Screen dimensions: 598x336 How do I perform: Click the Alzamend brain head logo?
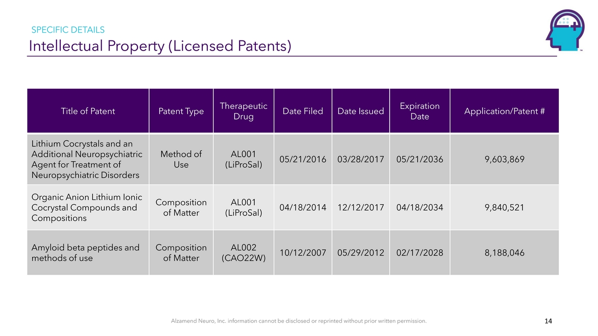[564, 30]
